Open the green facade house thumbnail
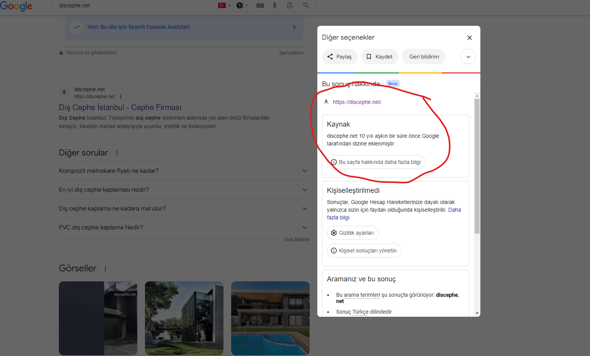 [x=184, y=318]
